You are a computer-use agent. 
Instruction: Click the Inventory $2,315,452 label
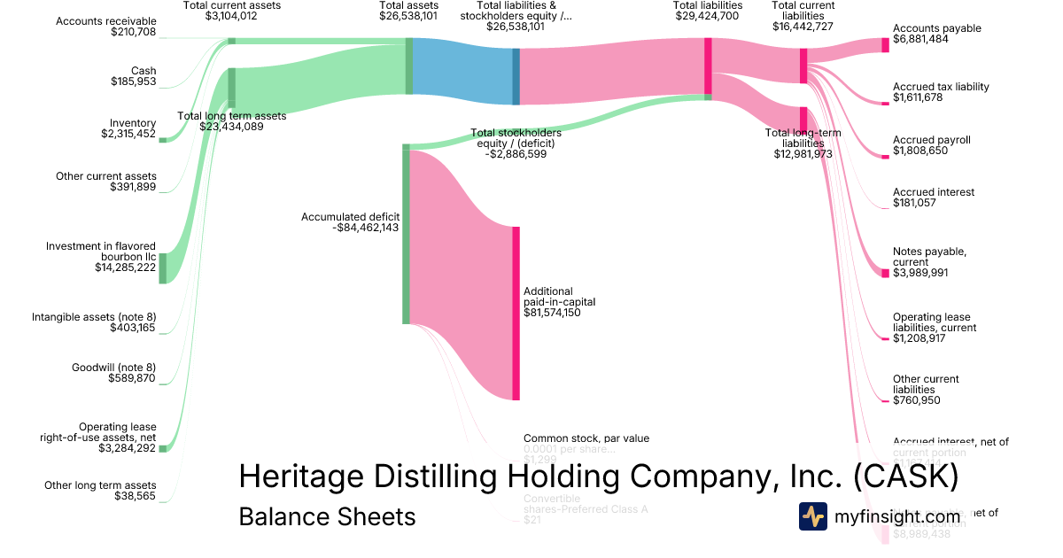(x=128, y=128)
